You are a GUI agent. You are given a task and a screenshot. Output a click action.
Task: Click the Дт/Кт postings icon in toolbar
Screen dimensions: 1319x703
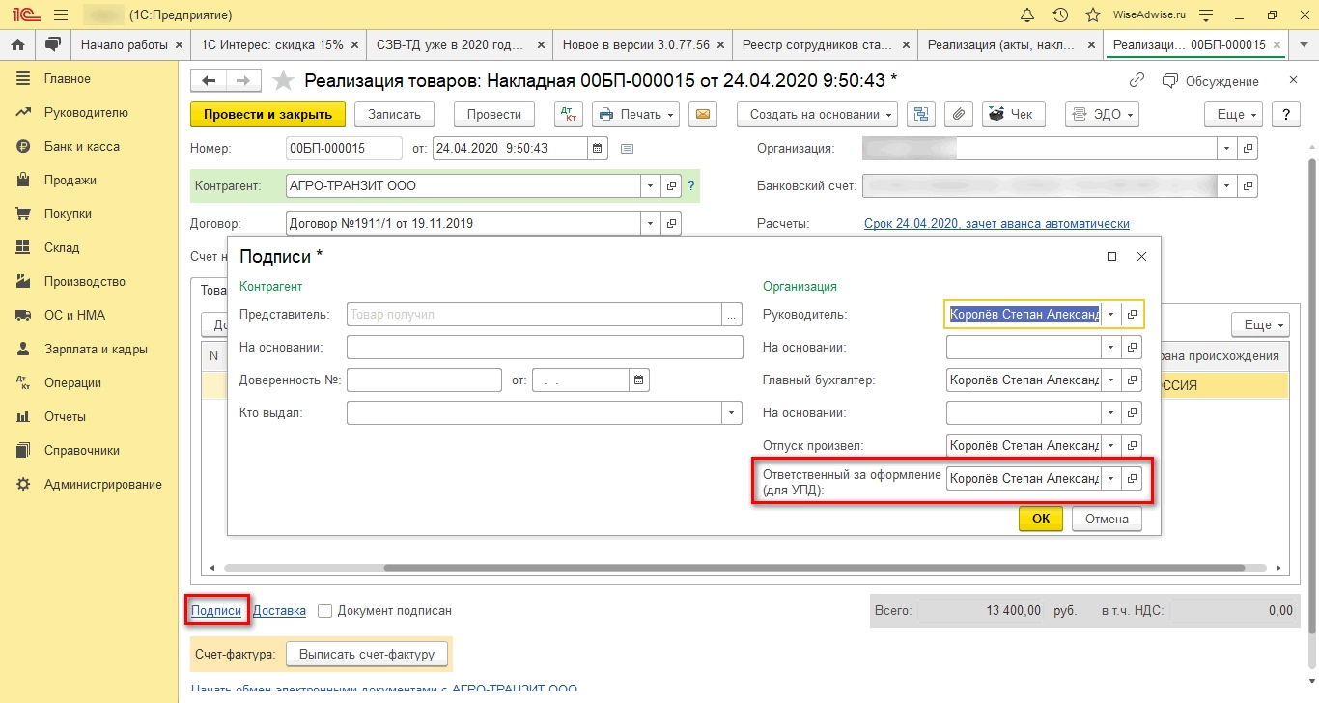569,114
